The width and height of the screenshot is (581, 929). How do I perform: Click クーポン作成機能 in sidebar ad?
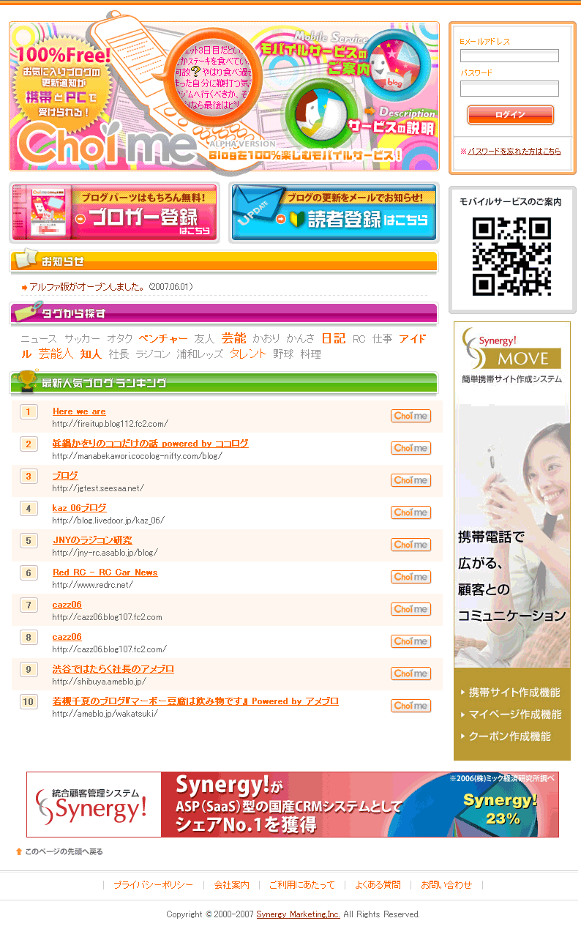(x=509, y=736)
